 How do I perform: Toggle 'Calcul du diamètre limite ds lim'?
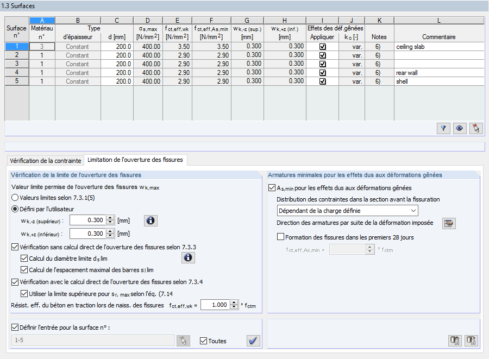[x=24, y=259]
